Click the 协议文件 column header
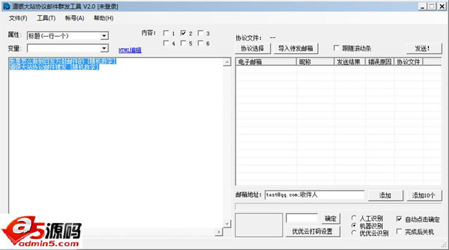The height and width of the screenshot is (250, 449). click(409, 62)
